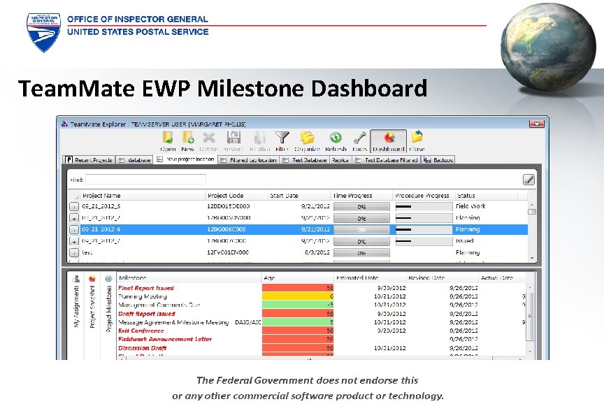Viewport: 604px width, 418px height.
Task: Click the Close folder toolbar icon
Action: (417, 141)
